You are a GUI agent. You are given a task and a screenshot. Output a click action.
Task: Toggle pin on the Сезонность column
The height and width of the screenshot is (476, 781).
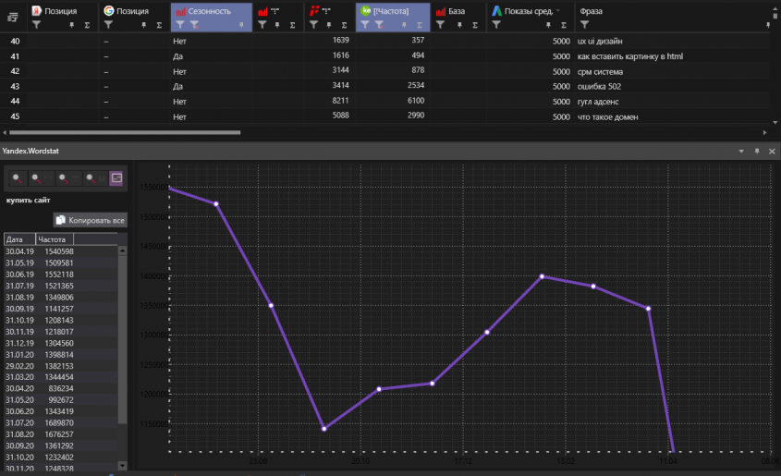[242, 26]
